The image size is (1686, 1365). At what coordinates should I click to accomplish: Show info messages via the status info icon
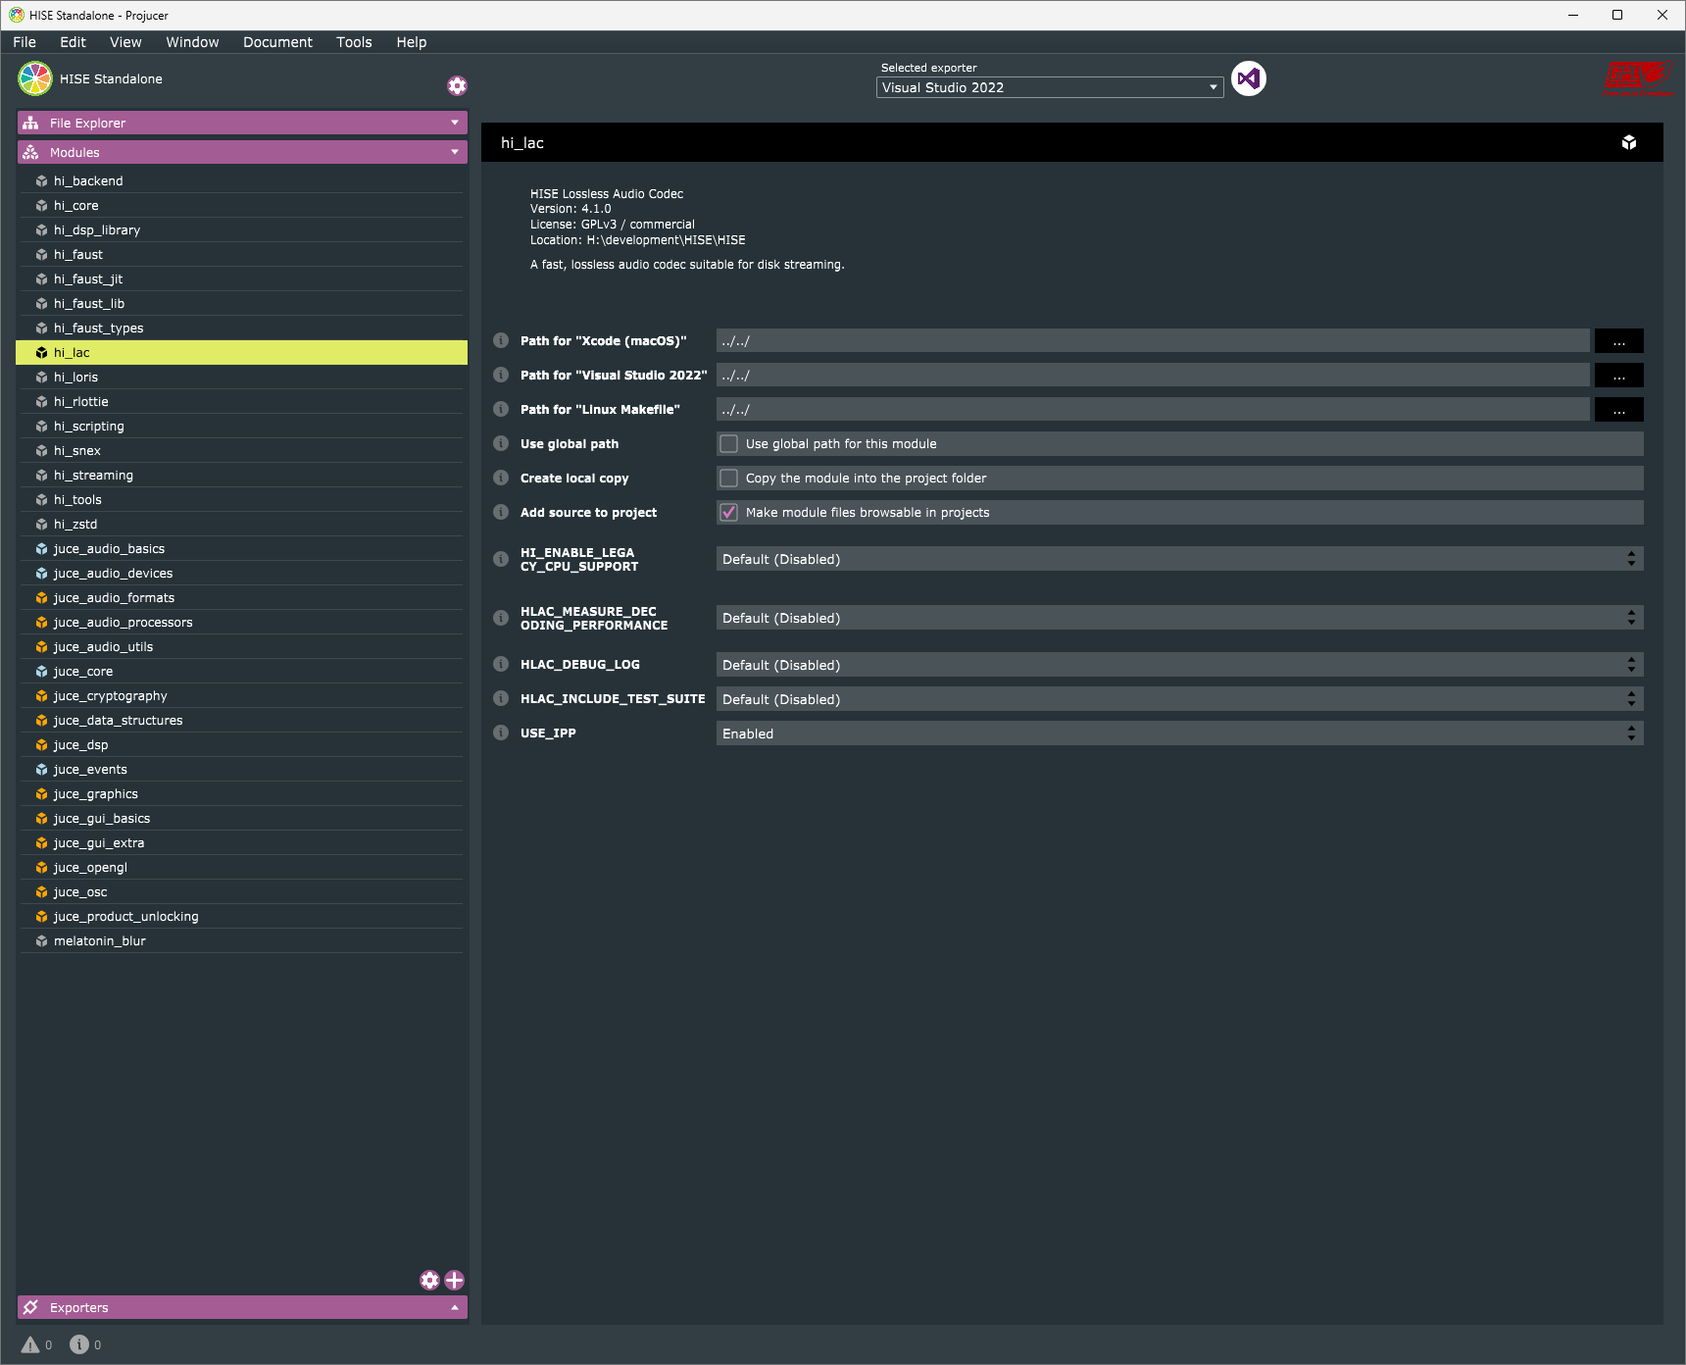coord(79,1344)
